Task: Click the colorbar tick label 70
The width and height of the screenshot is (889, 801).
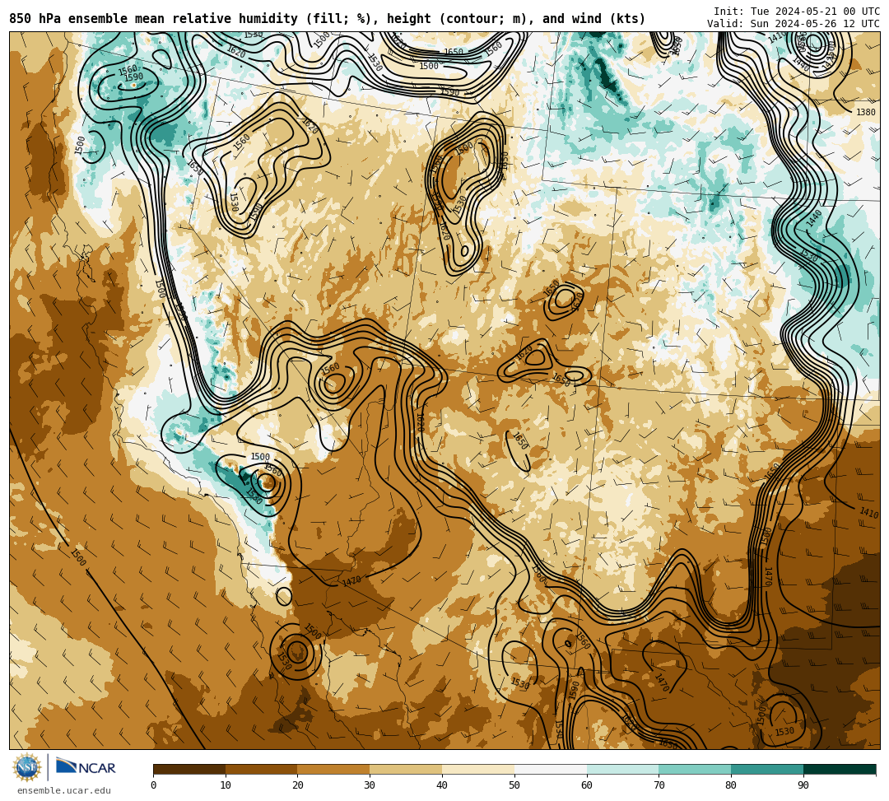Action: tap(659, 785)
